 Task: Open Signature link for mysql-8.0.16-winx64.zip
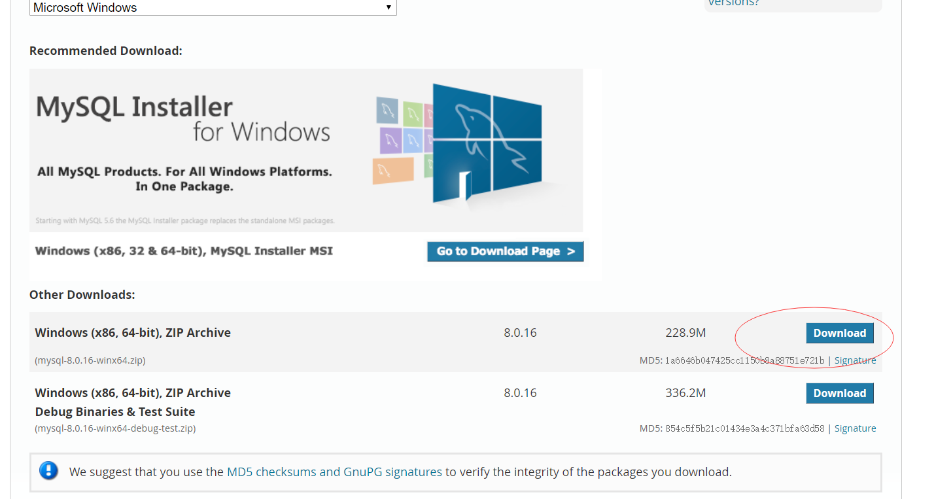click(x=855, y=360)
